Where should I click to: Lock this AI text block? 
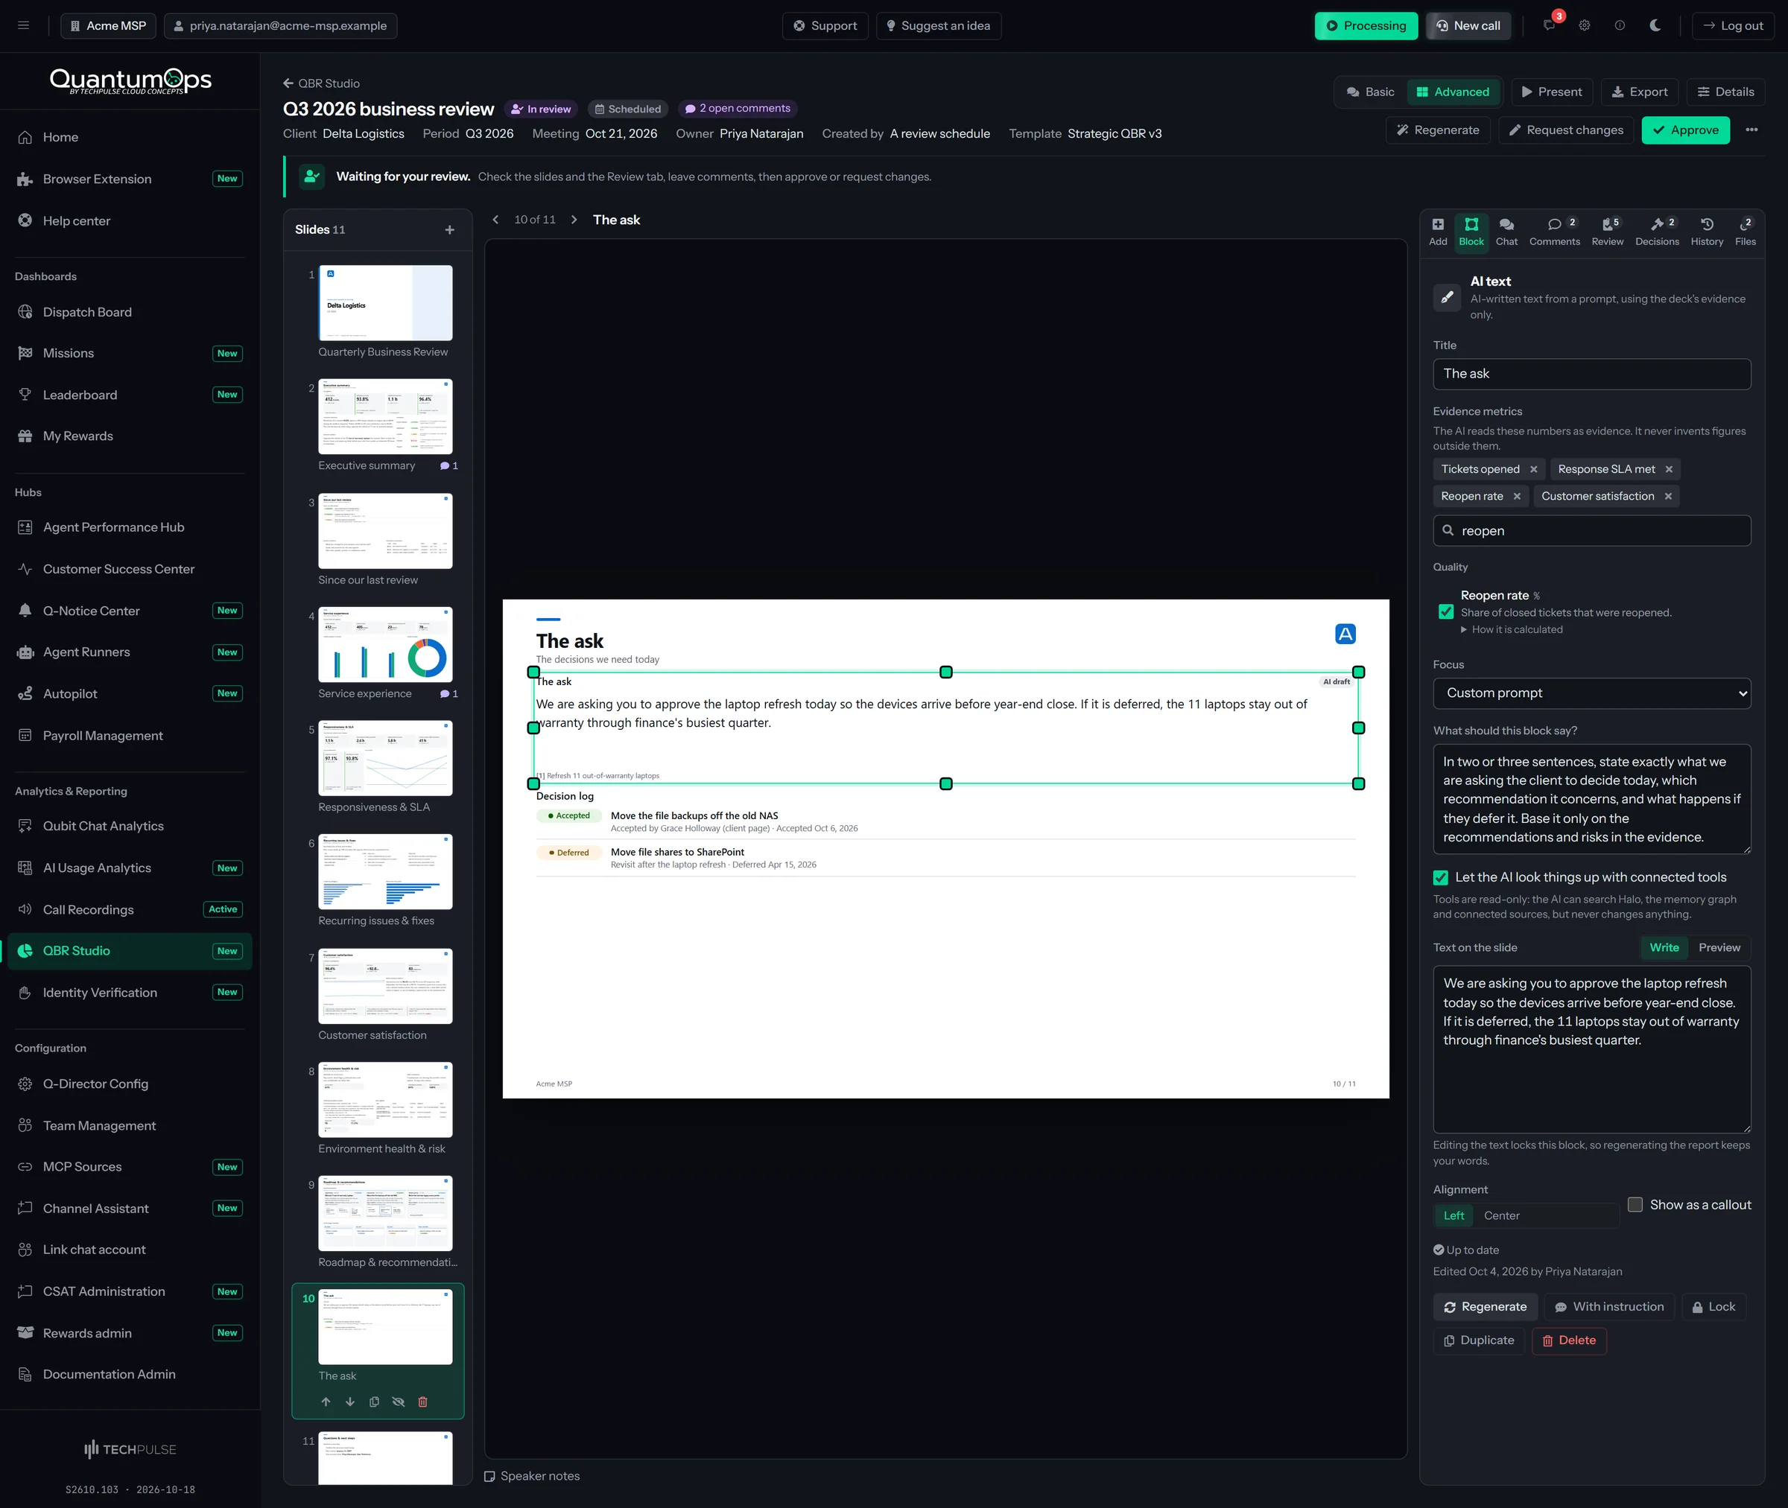click(1713, 1307)
